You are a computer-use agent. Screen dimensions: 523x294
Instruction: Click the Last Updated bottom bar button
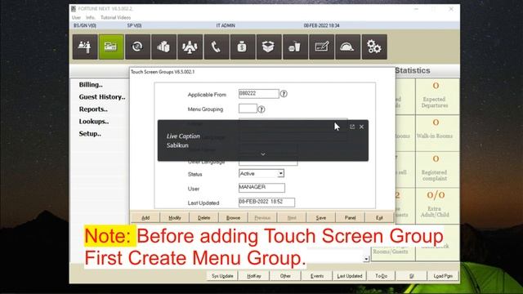pyautogui.click(x=349, y=276)
